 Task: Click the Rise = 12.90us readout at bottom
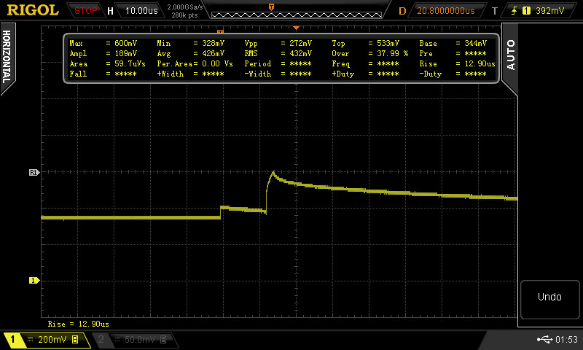pos(79,323)
